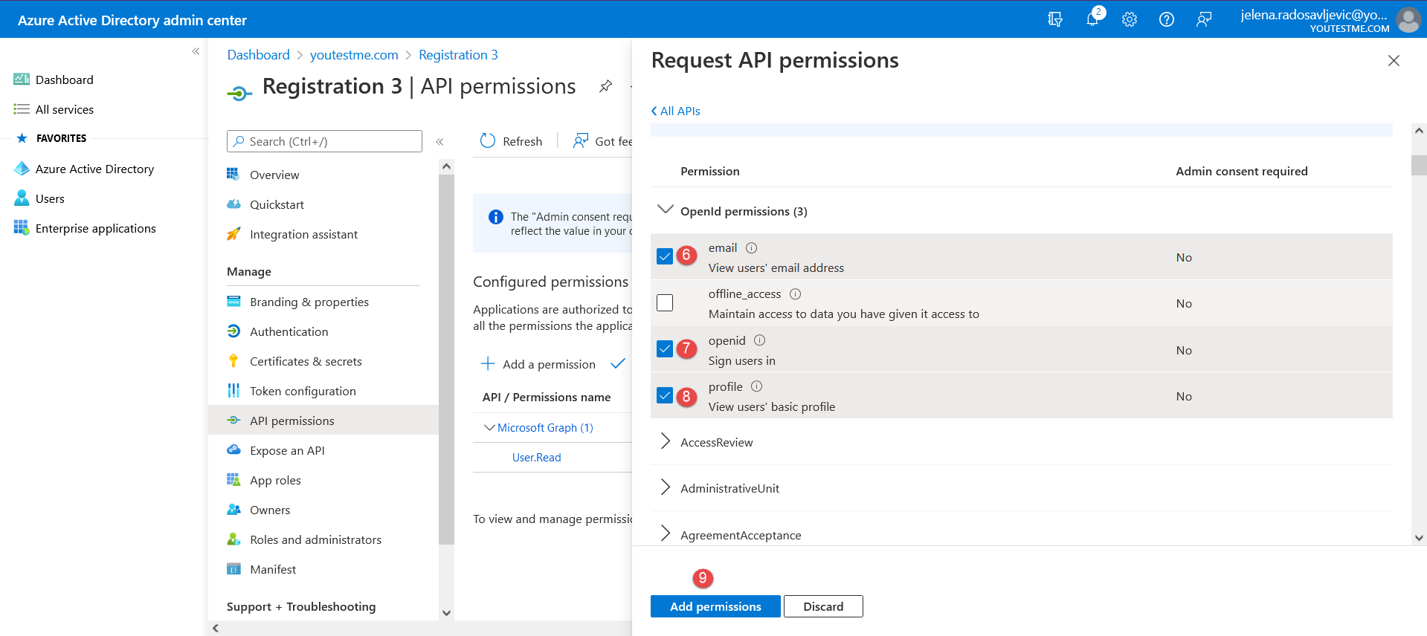
Task: Click the info icon next to email
Action: (751, 248)
